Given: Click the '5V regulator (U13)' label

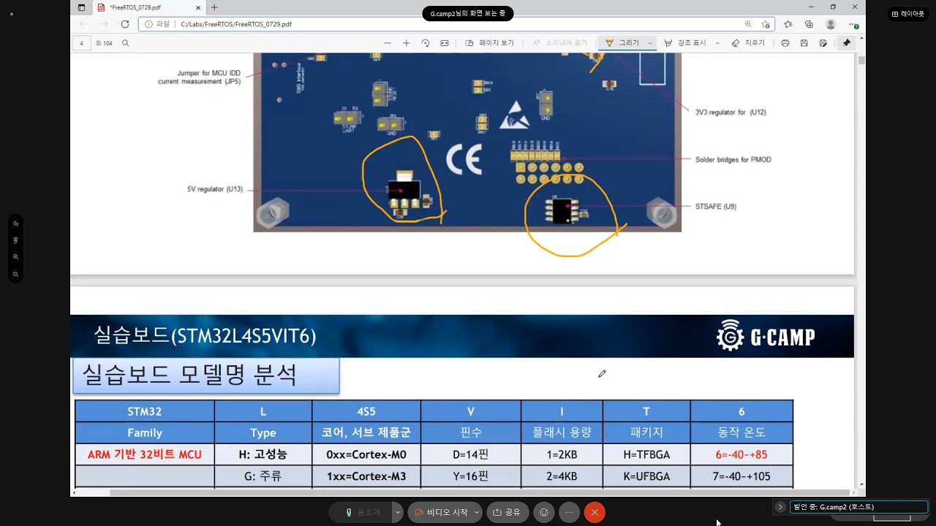Looking at the screenshot, I should pyautogui.click(x=215, y=189).
